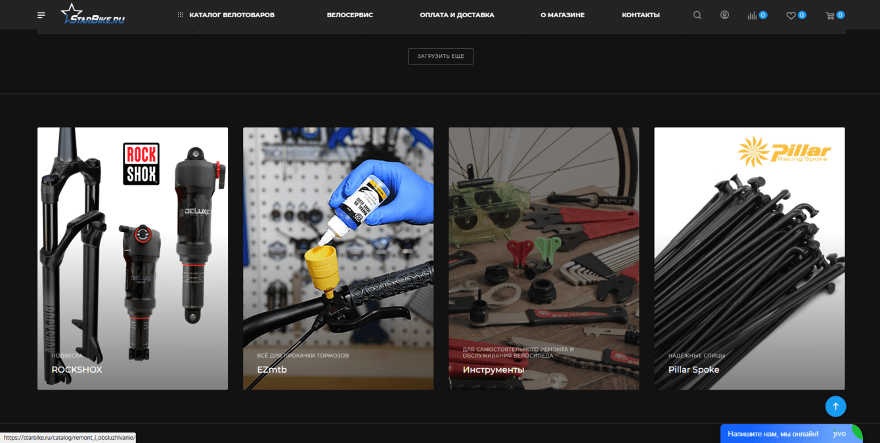
Task: Open Оплата и доставка page
Action: coord(457,15)
